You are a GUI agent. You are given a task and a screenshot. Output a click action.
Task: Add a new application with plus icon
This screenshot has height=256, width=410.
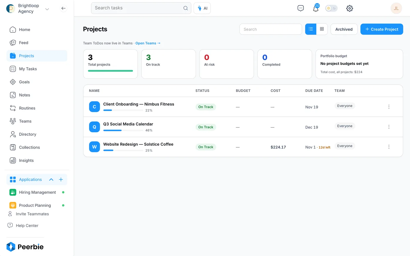[x=61, y=180]
